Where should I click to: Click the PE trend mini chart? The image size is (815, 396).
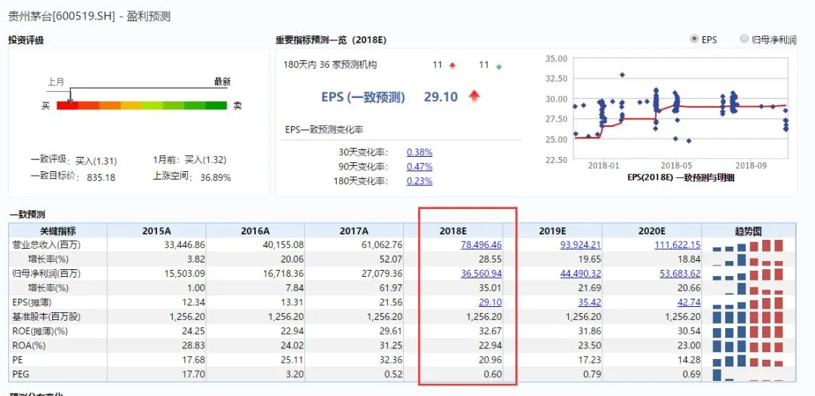(748, 360)
